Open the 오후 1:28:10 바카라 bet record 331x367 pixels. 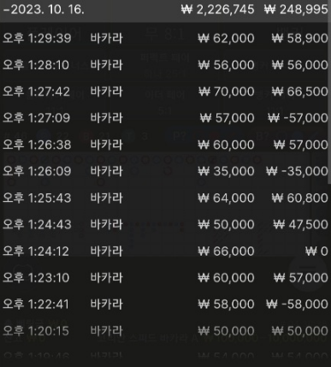[165, 65]
